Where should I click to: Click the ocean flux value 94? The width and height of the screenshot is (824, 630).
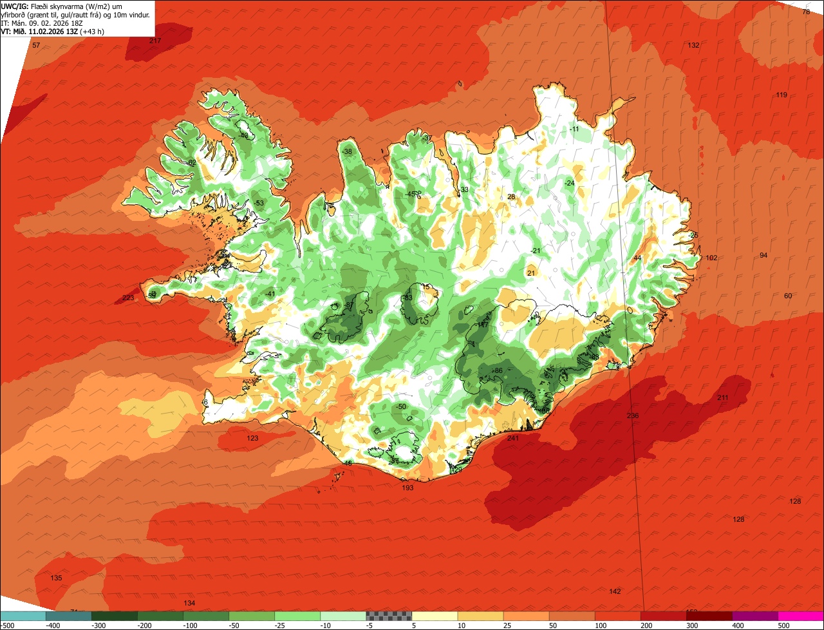point(763,256)
